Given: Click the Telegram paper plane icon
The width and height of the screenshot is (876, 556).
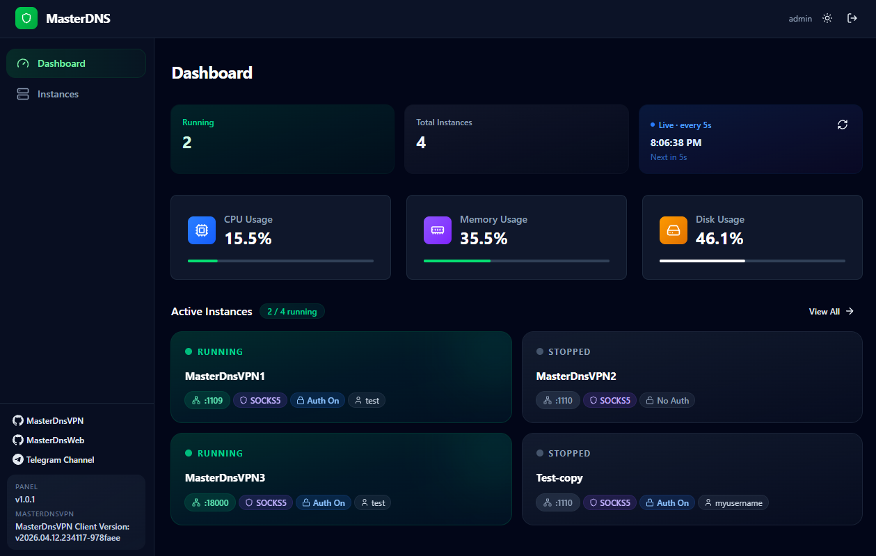Looking at the screenshot, I should coord(18,460).
